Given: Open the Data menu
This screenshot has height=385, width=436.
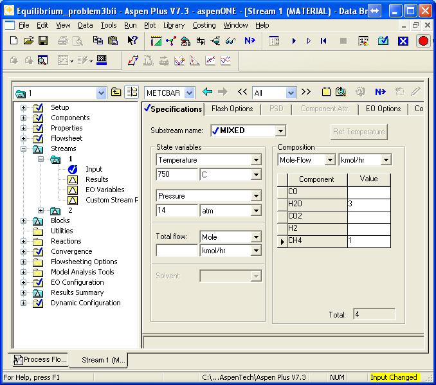Looking at the screenshot, I should [85, 25].
